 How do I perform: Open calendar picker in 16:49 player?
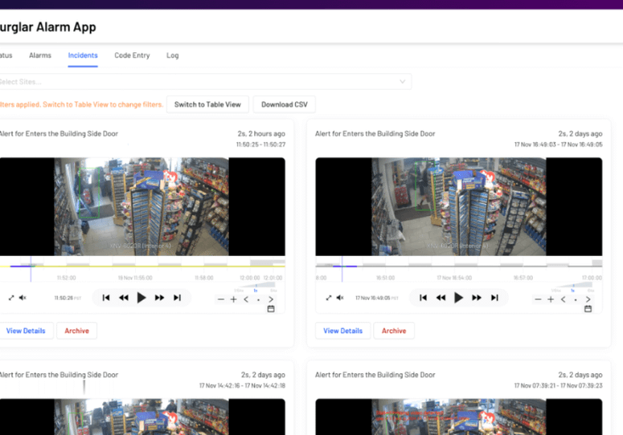[x=588, y=308]
